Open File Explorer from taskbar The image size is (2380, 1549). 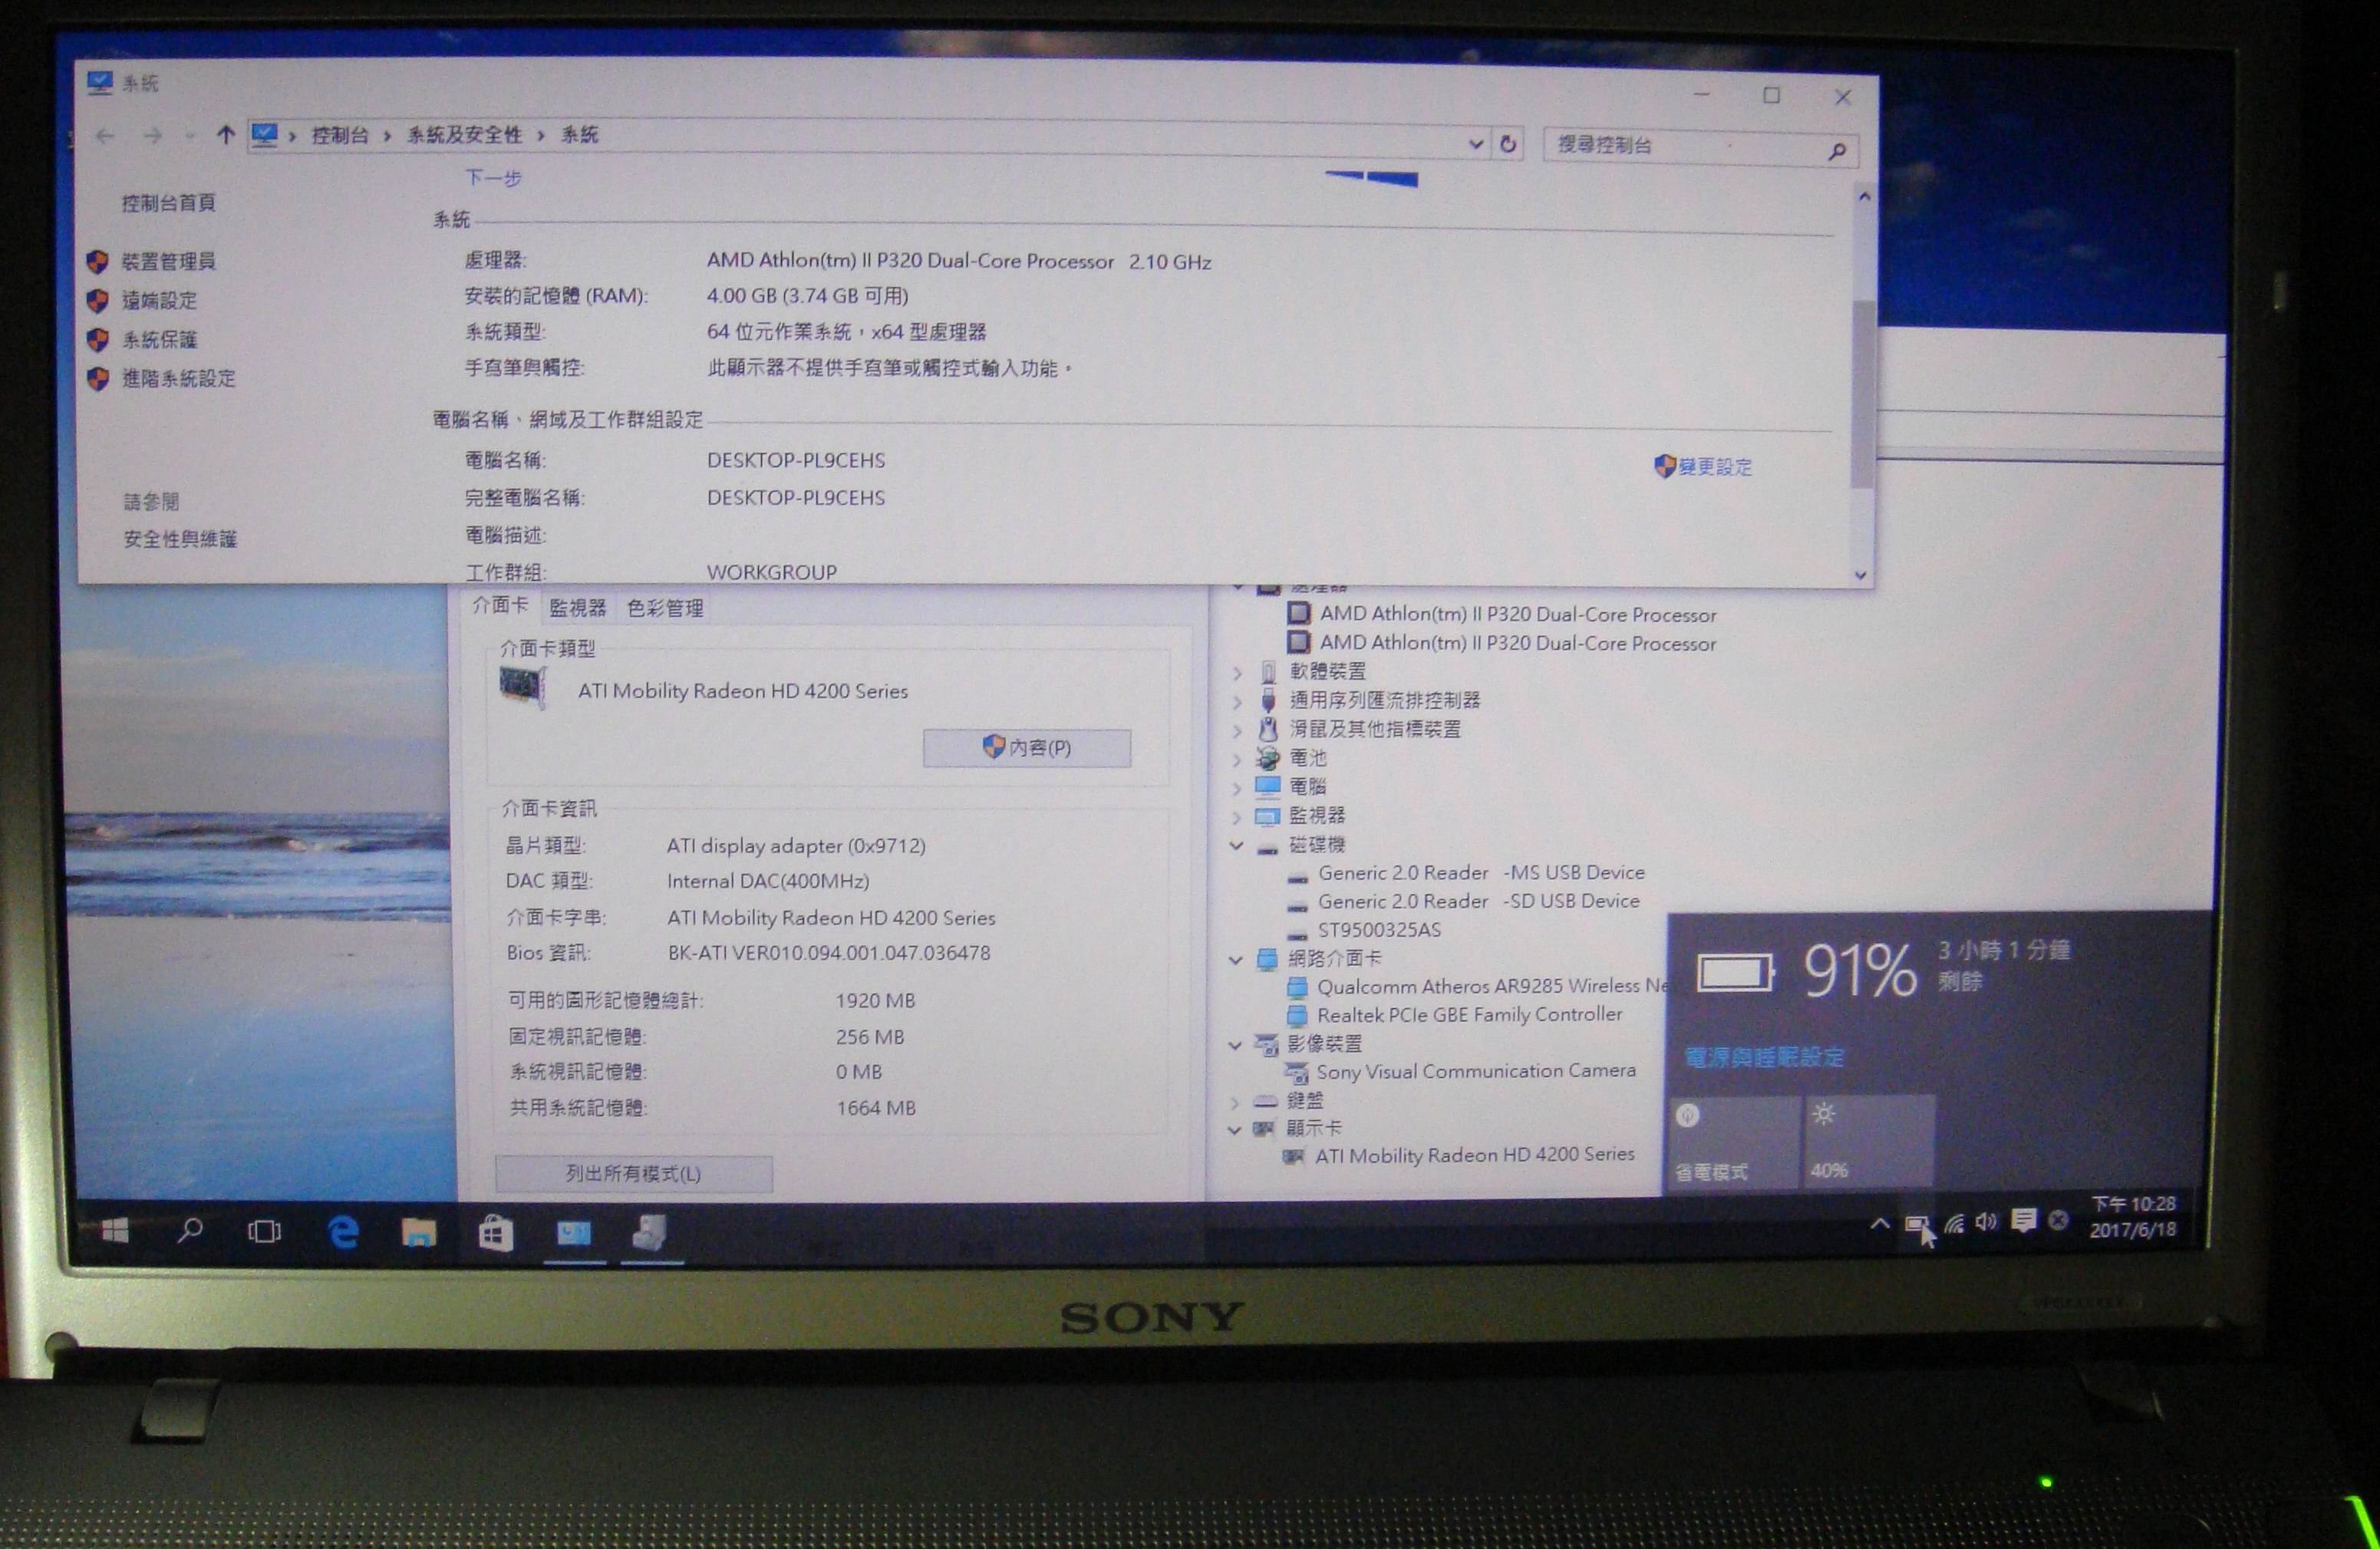(x=418, y=1233)
